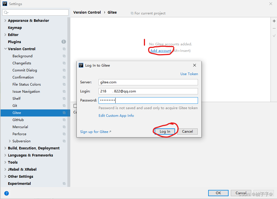Expand Build, Execution, Deployment
This screenshot has width=277, height=199.
pyautogui.click(x=5, y=148)
